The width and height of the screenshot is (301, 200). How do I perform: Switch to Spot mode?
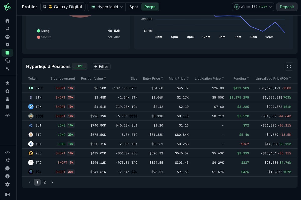pyautogui.click(x=134, y=7)
